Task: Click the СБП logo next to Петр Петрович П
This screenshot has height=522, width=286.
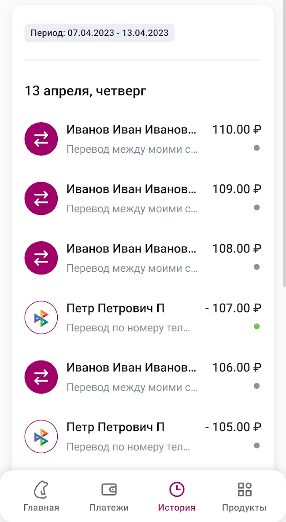Action: pyautogui.click(x=41, y=317)
